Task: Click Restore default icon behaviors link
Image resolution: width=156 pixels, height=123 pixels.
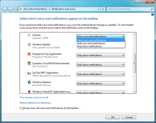Action: pyautogui.click(x=35, y=103)
